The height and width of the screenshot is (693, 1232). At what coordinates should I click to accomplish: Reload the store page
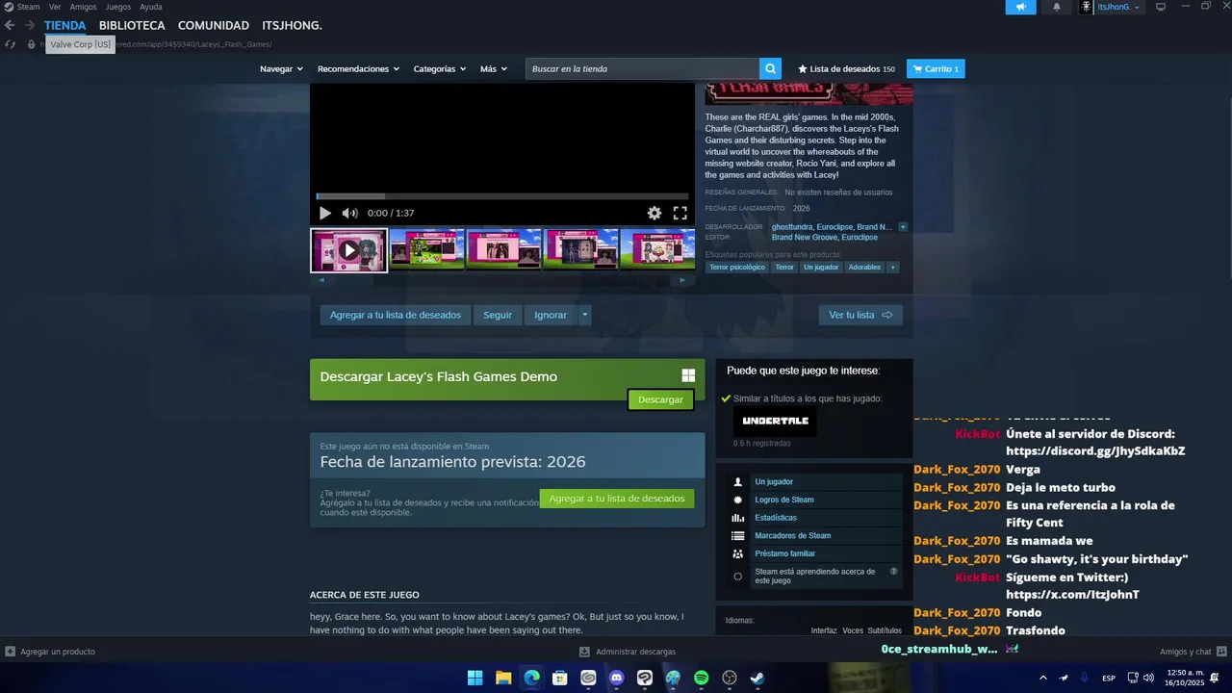point(10,44)
